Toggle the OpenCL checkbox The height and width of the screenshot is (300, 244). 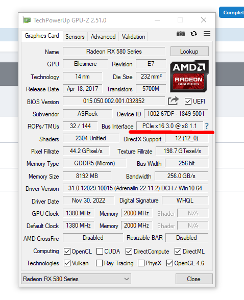[67, 251]
